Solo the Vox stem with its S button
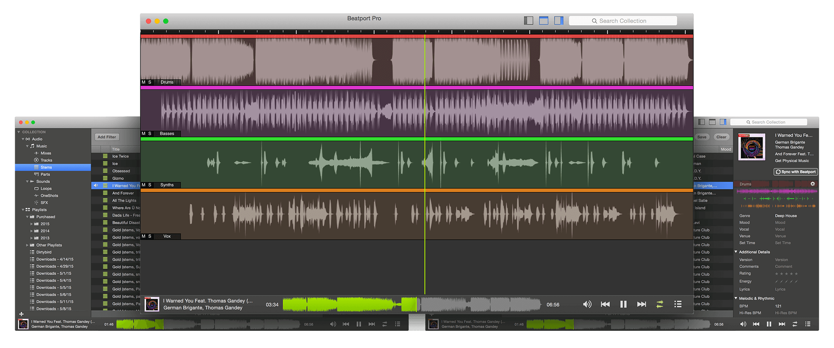The height and width of the screenshot is (348, 834). 150,236
